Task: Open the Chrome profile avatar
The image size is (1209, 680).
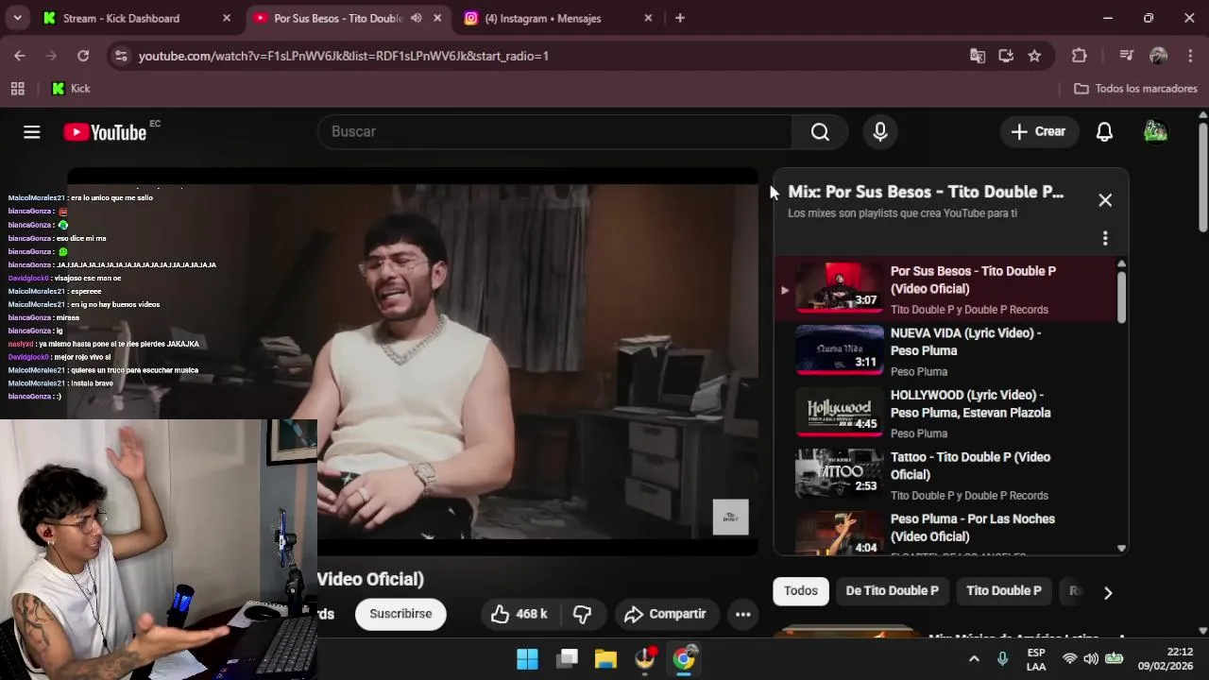Action: [x=1158, y=56]
